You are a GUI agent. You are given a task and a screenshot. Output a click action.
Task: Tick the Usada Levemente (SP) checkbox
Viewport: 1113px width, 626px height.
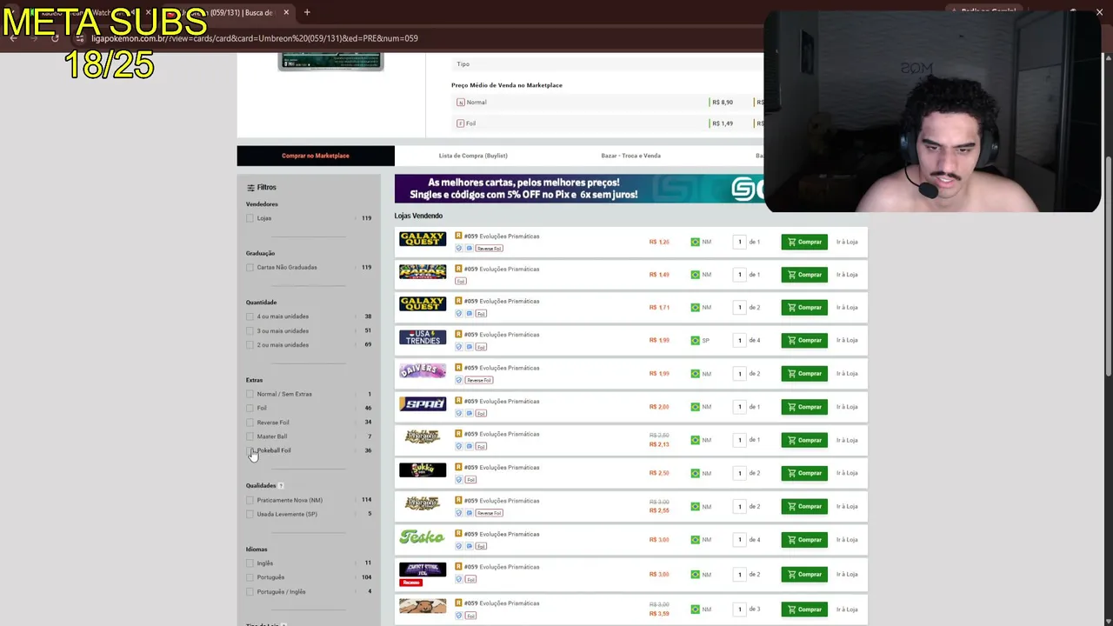[x=250, y=515]
